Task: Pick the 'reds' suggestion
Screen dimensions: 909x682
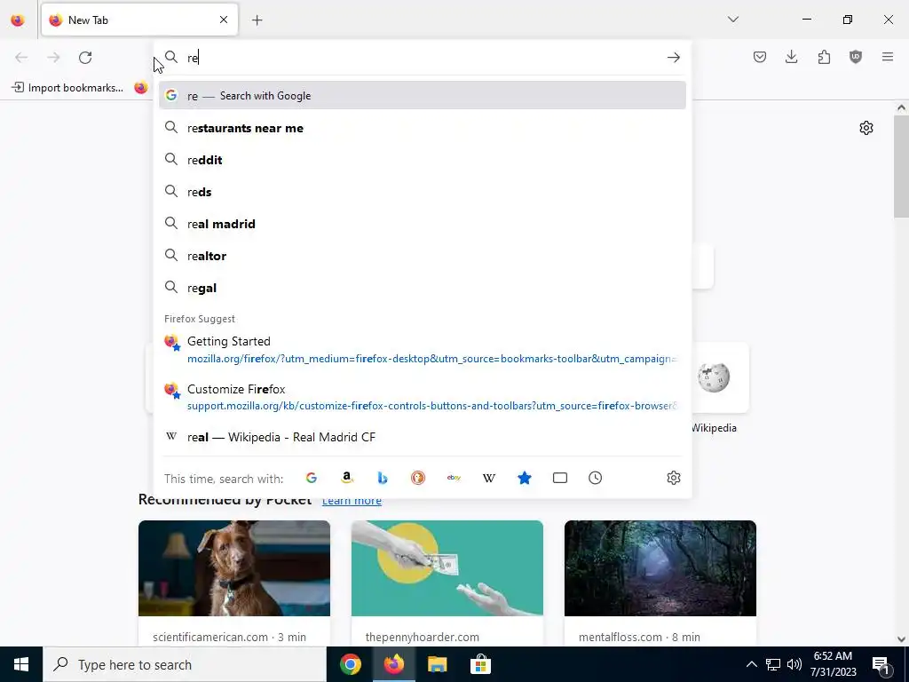Action: tap(422, 192)
